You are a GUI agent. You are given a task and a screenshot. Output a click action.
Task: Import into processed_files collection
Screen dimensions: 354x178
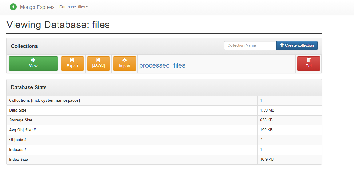(125, 63)
